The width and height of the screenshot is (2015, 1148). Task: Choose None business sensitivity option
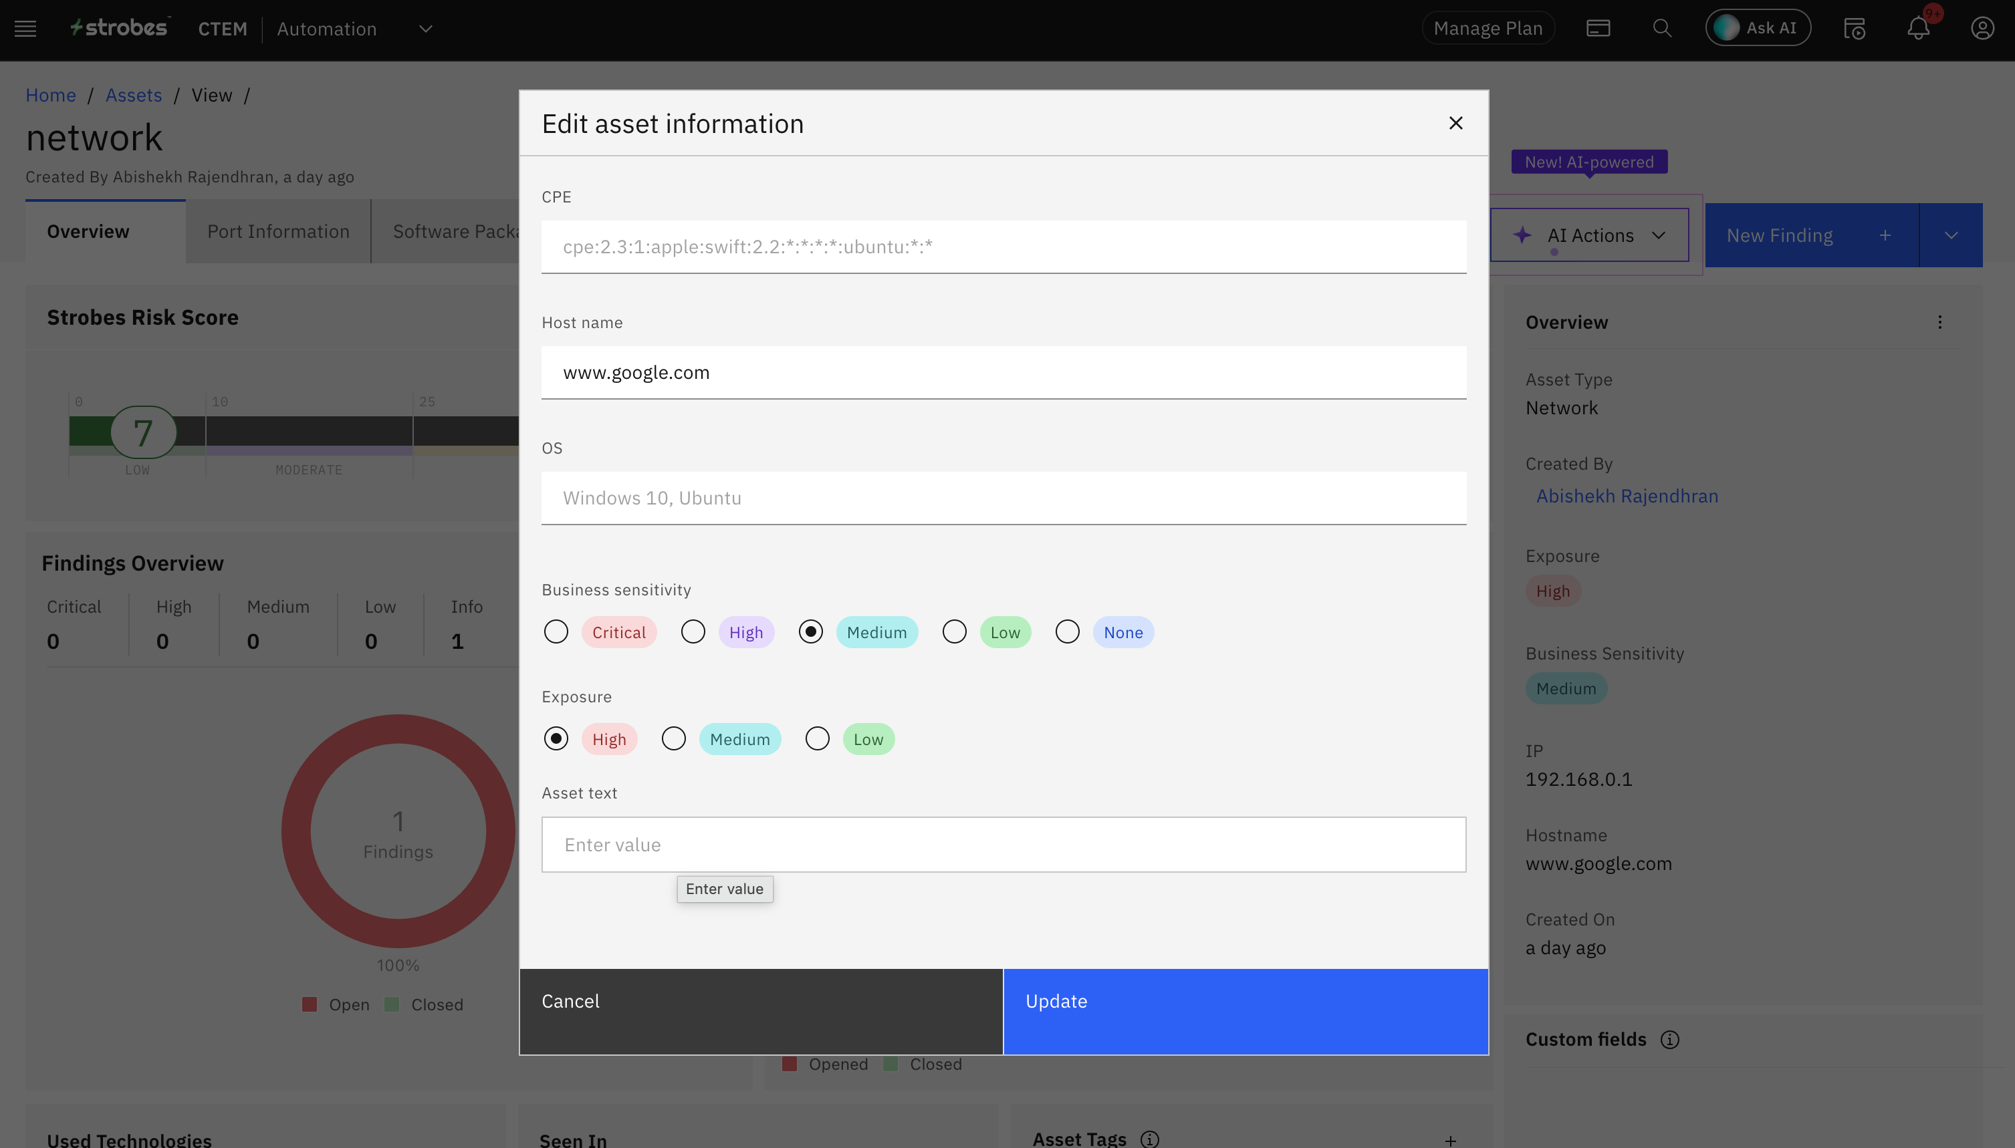[1067, 631]
